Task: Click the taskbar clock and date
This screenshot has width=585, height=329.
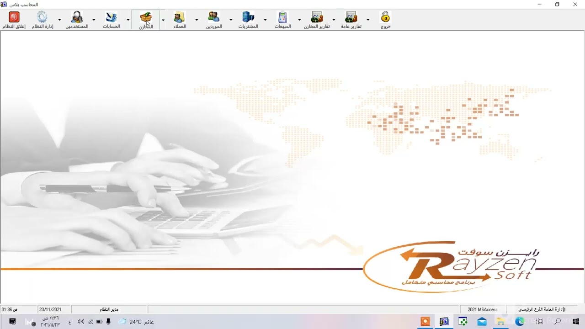Action: (x=50, y=321)
